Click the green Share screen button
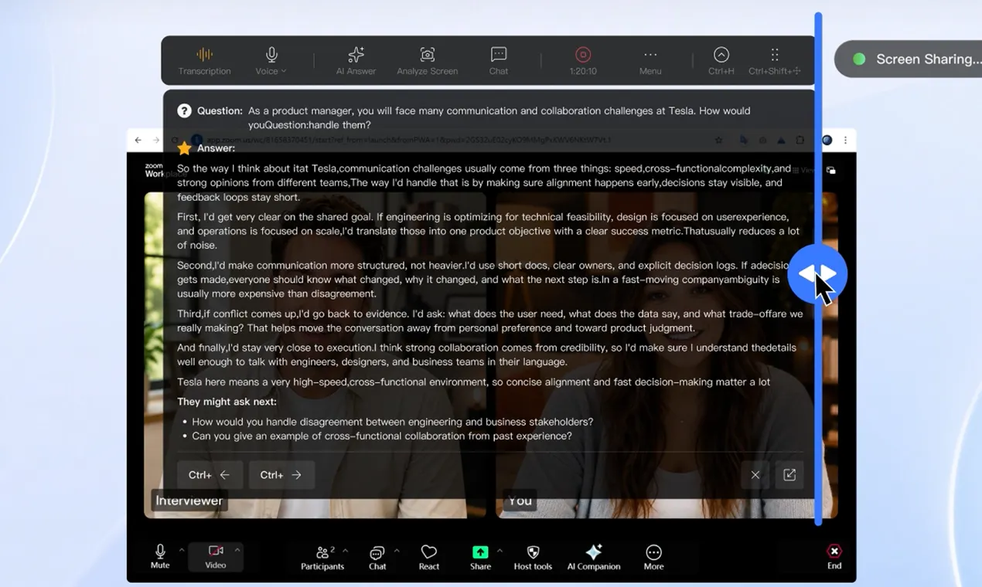The image size is (982, 587). coord(480,557)
